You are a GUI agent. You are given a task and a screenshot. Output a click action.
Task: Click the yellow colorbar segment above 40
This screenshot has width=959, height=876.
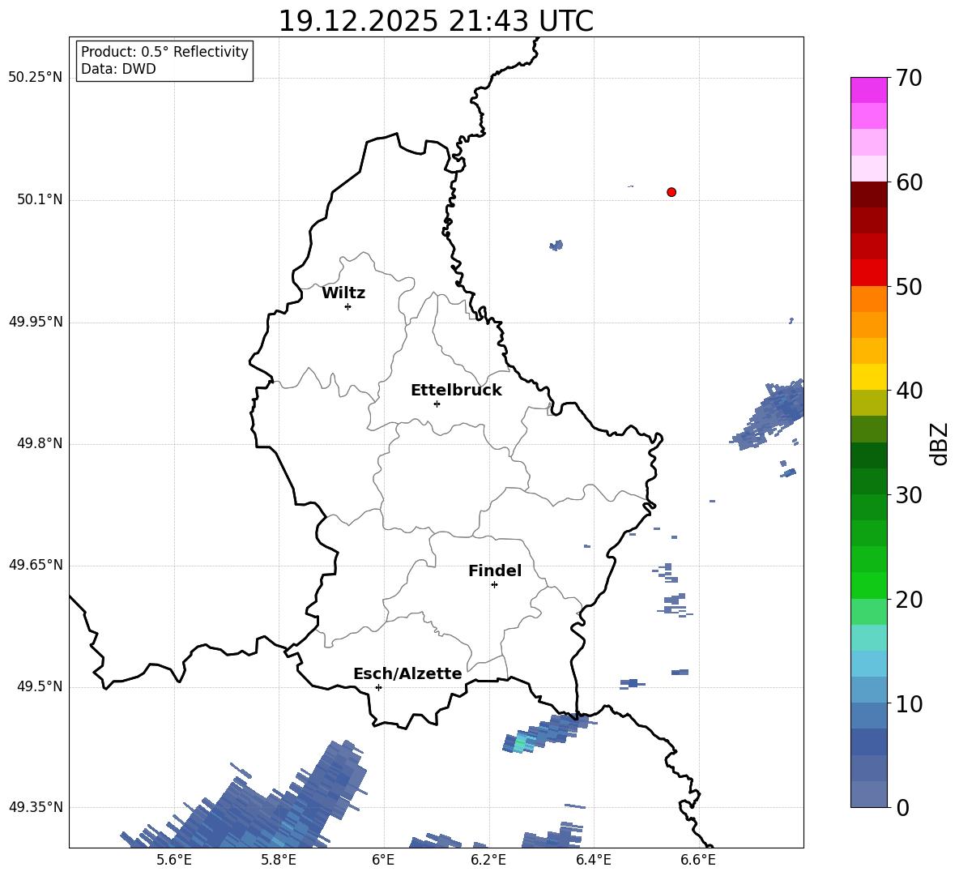(868, 377)
